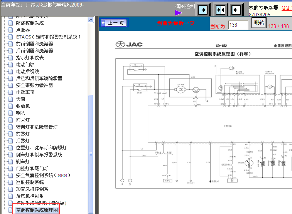The width and height of the screenshot is (292, 214).
Task: Open ETACS (定时和报警控制系统) entry
Action: 48,37
